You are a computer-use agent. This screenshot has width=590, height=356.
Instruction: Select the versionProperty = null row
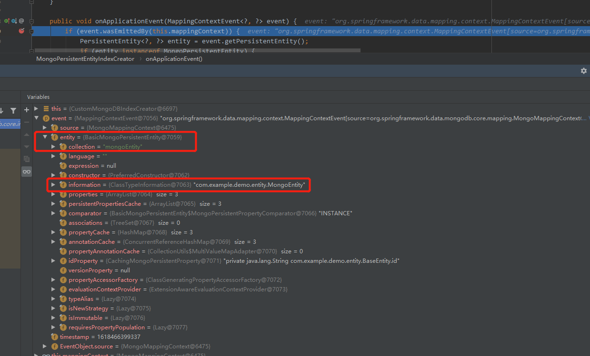coord(311,270)
